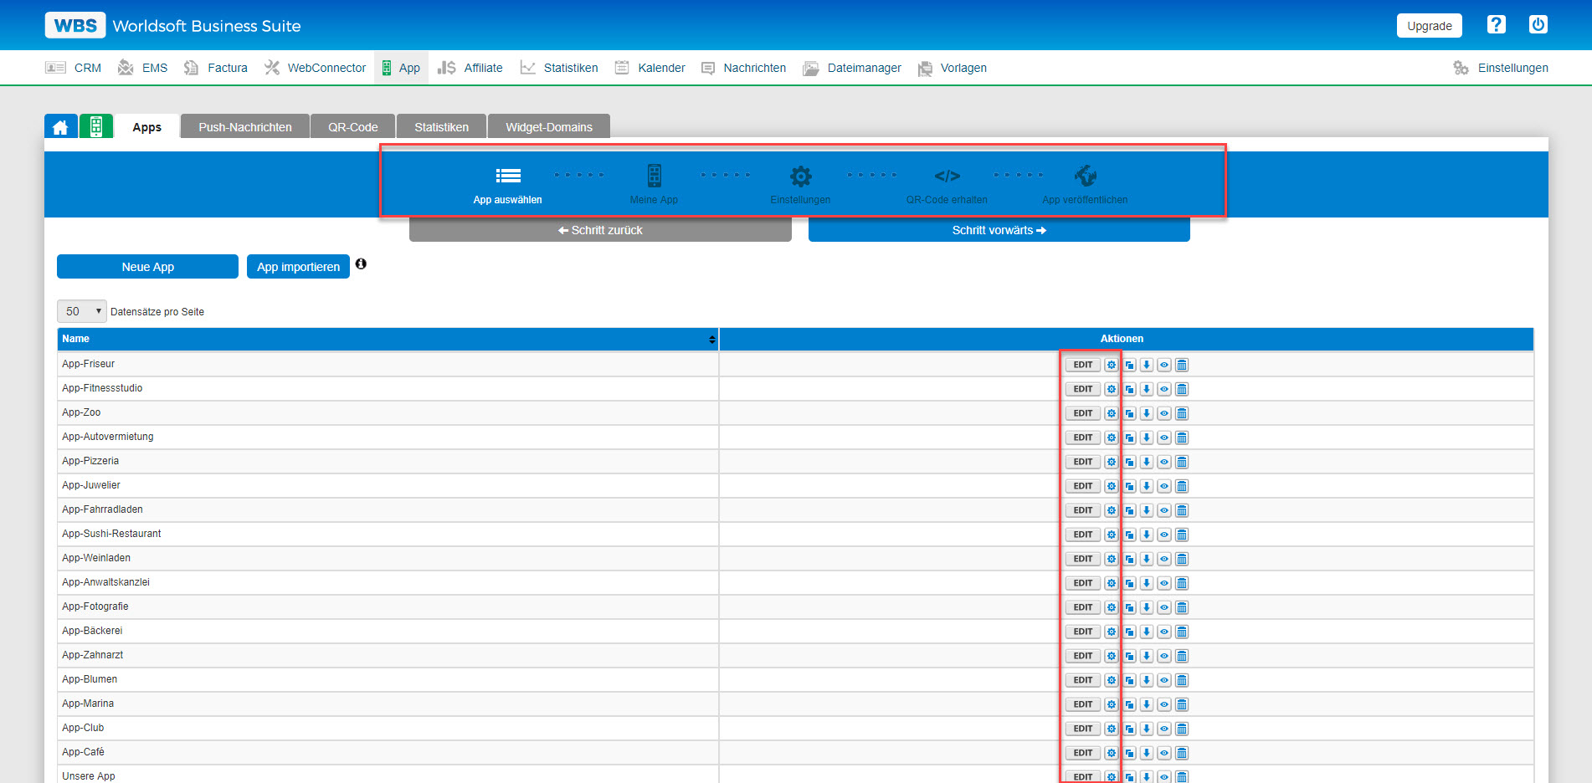This screenshot has width=1592, height=783.
Task: Select the App veröffentlichen step icon
Action: (1085, 176)
